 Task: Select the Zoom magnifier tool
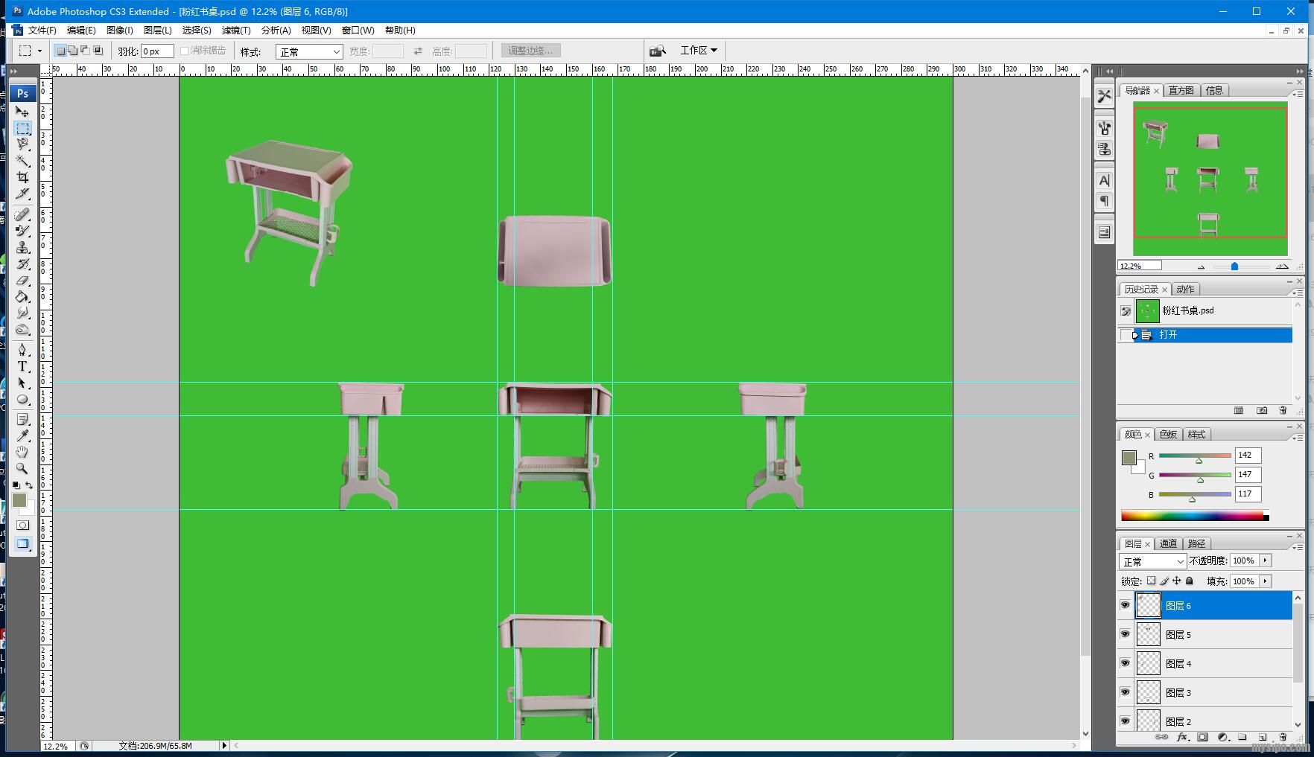click(22, 469)
